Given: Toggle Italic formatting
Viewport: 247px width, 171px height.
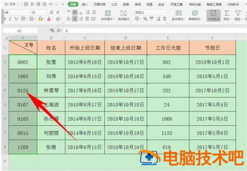Looking at the screenshot, I should [10, 19].
